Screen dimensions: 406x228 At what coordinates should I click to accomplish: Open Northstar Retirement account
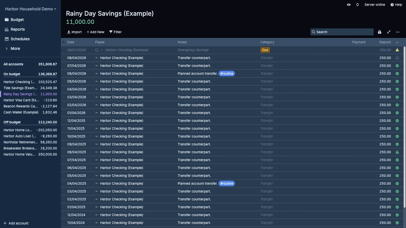[x=30, y=142]
